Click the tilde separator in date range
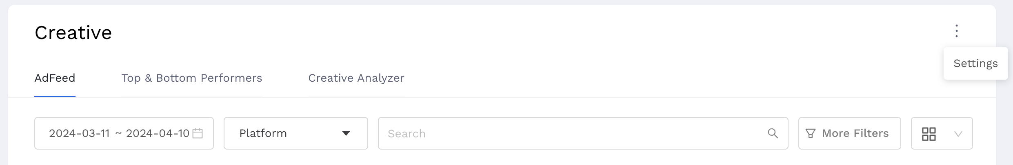Screen dimensions: 1013x165 (x=118, y=133)
